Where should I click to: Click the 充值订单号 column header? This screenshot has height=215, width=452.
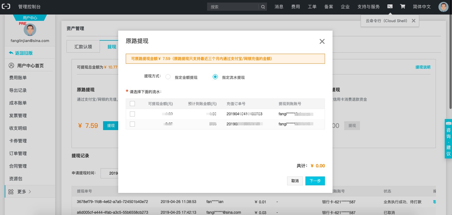(236, 104)
